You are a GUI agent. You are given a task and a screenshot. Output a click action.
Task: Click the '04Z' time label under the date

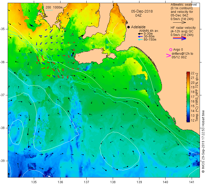138,15
